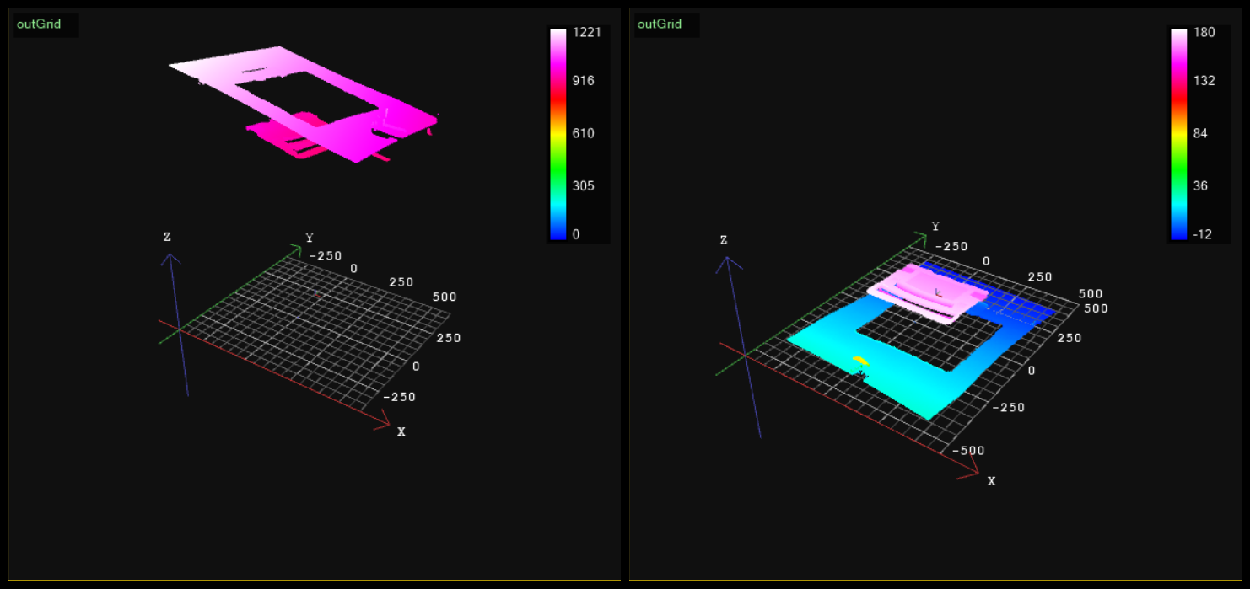Click the 1221 maximum value on left legend
Viewport: 1250px width, 589px height.
(586, 34)
